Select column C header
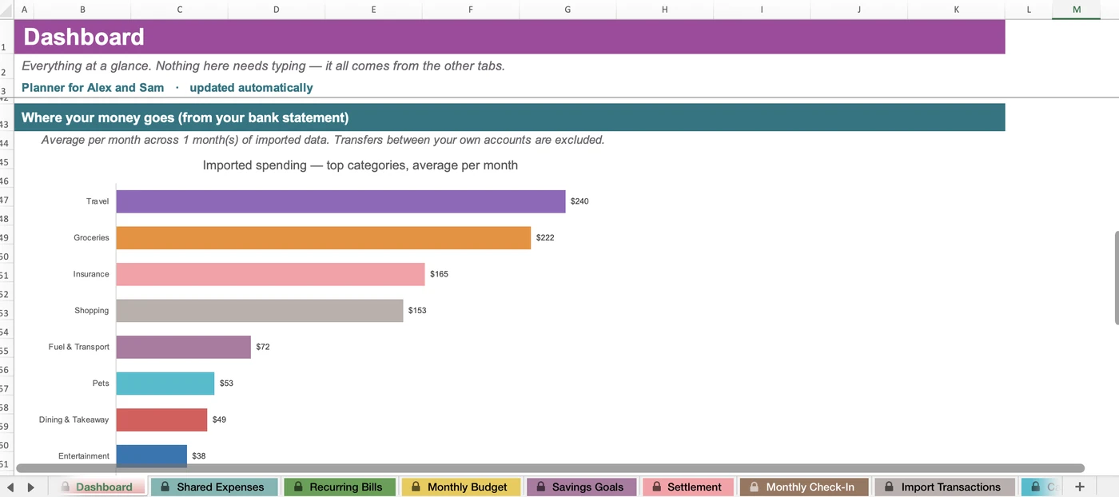Screen dimensions: 1119x497 coord(179,10)
